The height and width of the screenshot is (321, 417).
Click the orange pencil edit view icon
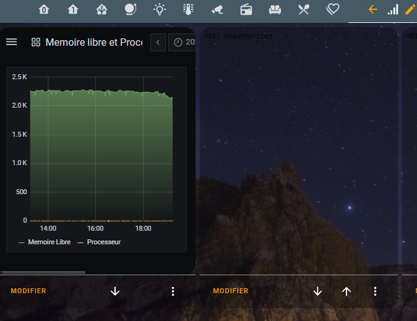[410, 9]
